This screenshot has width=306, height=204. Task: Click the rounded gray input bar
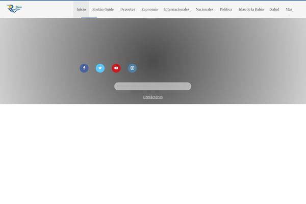152,86
